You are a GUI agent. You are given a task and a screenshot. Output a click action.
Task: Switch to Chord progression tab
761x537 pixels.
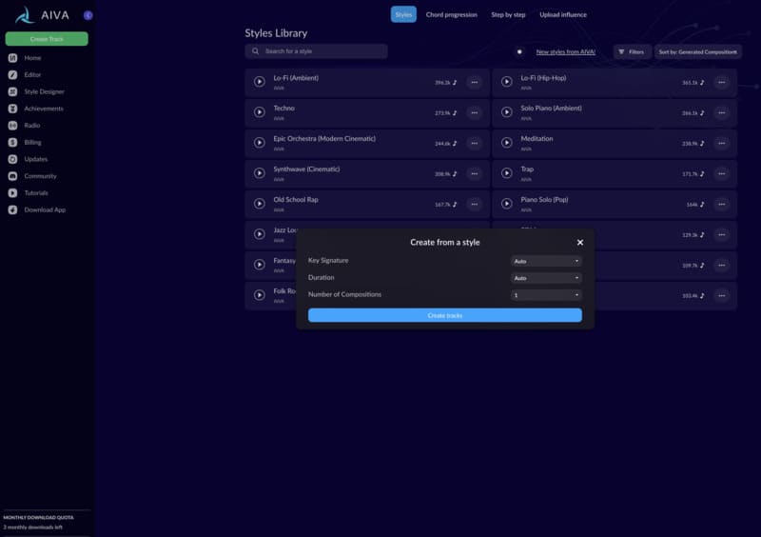[x=451, y=14]
